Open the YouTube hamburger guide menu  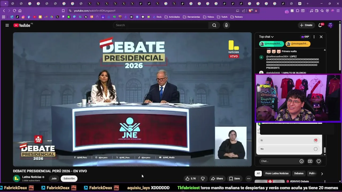[x=7, y=25]
